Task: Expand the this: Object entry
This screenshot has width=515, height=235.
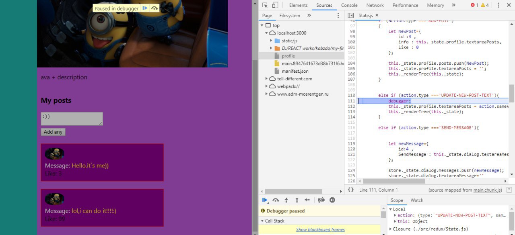Action: point(395,221)
